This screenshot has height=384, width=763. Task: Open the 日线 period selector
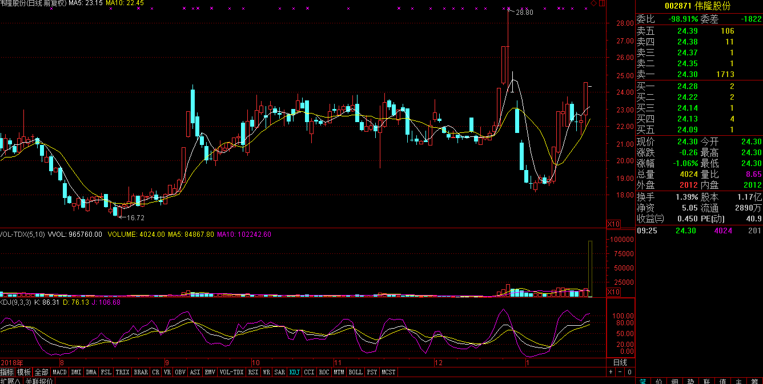coord(620,362)
